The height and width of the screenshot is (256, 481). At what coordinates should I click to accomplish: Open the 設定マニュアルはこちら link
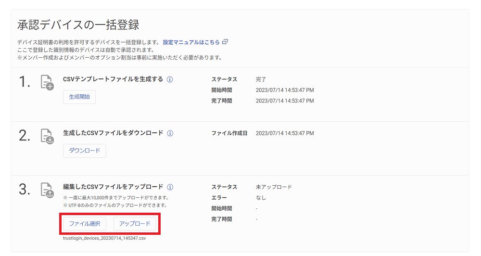(x=191, y=42)
